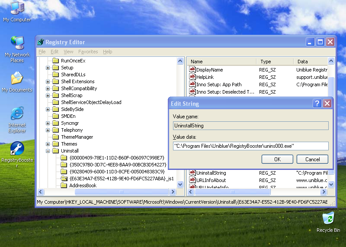Sort values by Name column header

point(222,62)
